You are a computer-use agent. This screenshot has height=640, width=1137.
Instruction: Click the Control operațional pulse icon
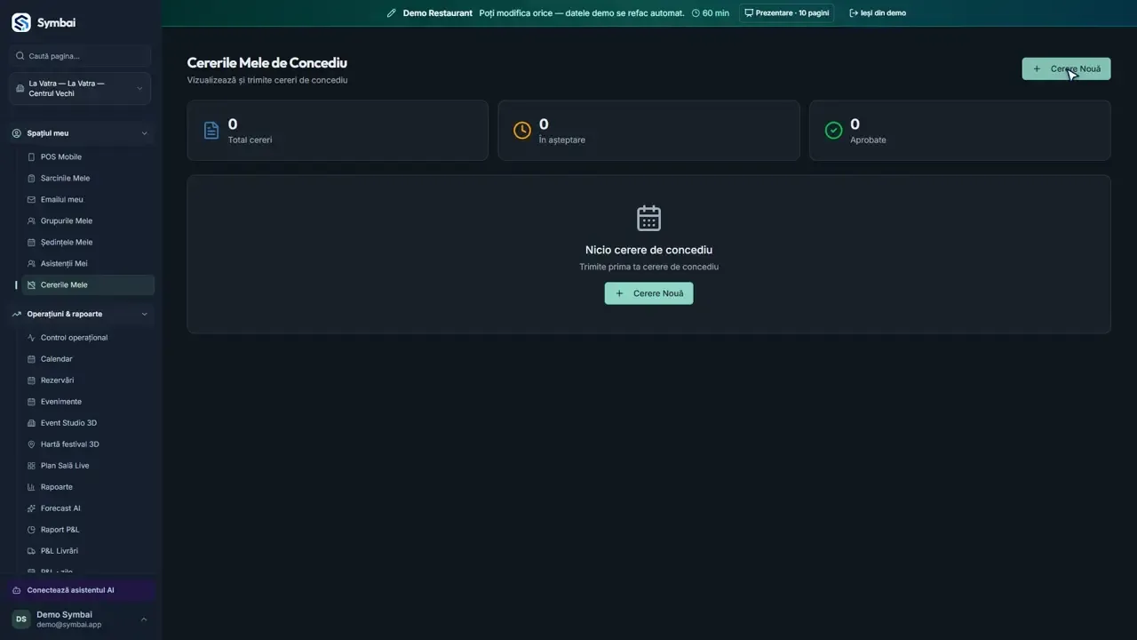tap(31, 338)
